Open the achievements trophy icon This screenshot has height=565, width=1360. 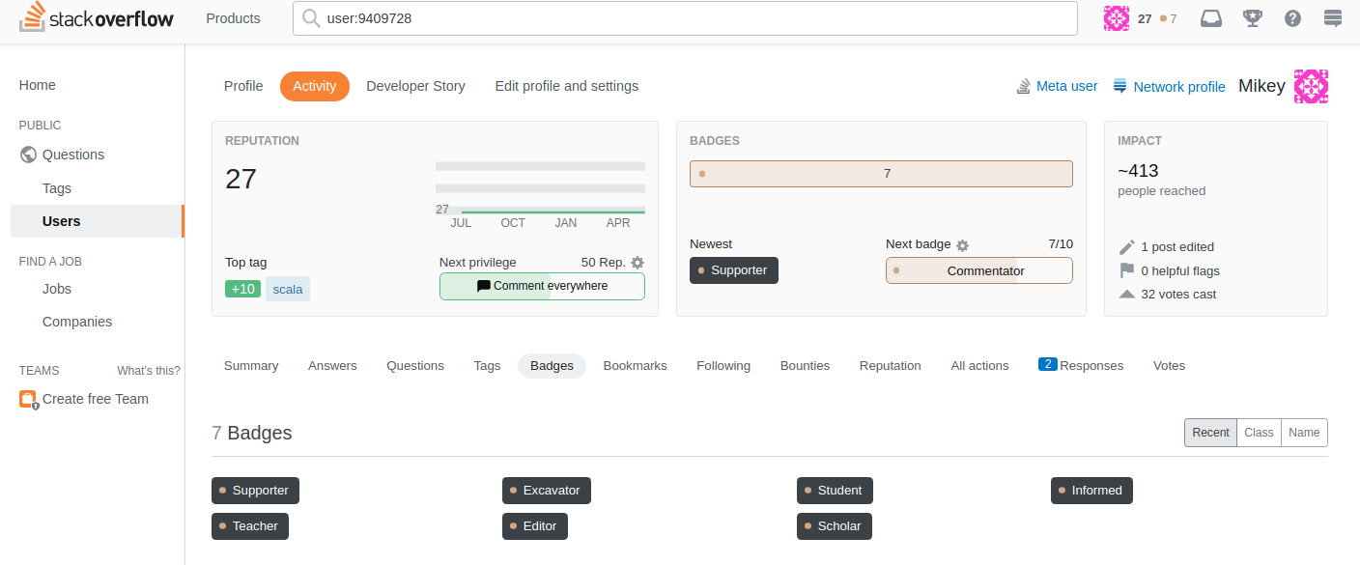1252,17
